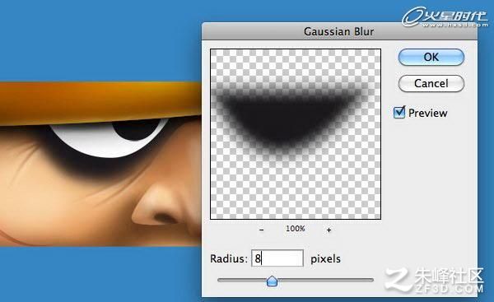Zoom in the blur preview with plus
Viewport: 494px width, 302px height.
pyautogui.click(x=329, y=230)
